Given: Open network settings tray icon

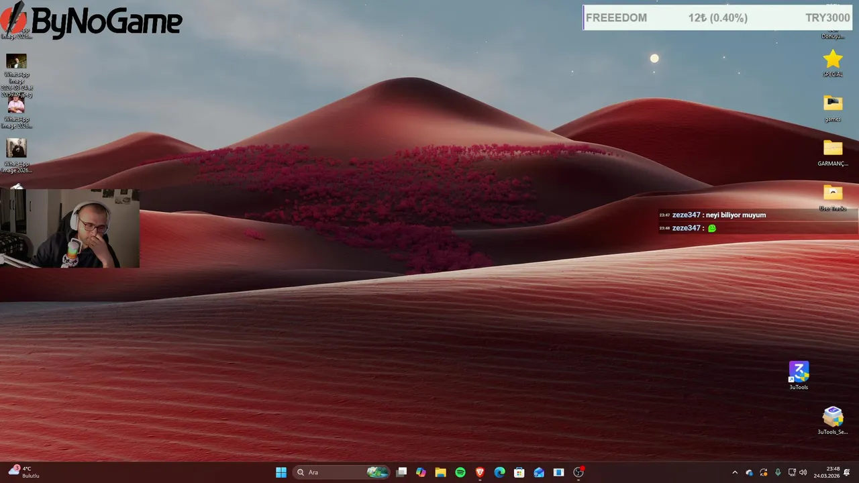Looking at the screenshot, I should pyautogui.click(x=792, y=472).
